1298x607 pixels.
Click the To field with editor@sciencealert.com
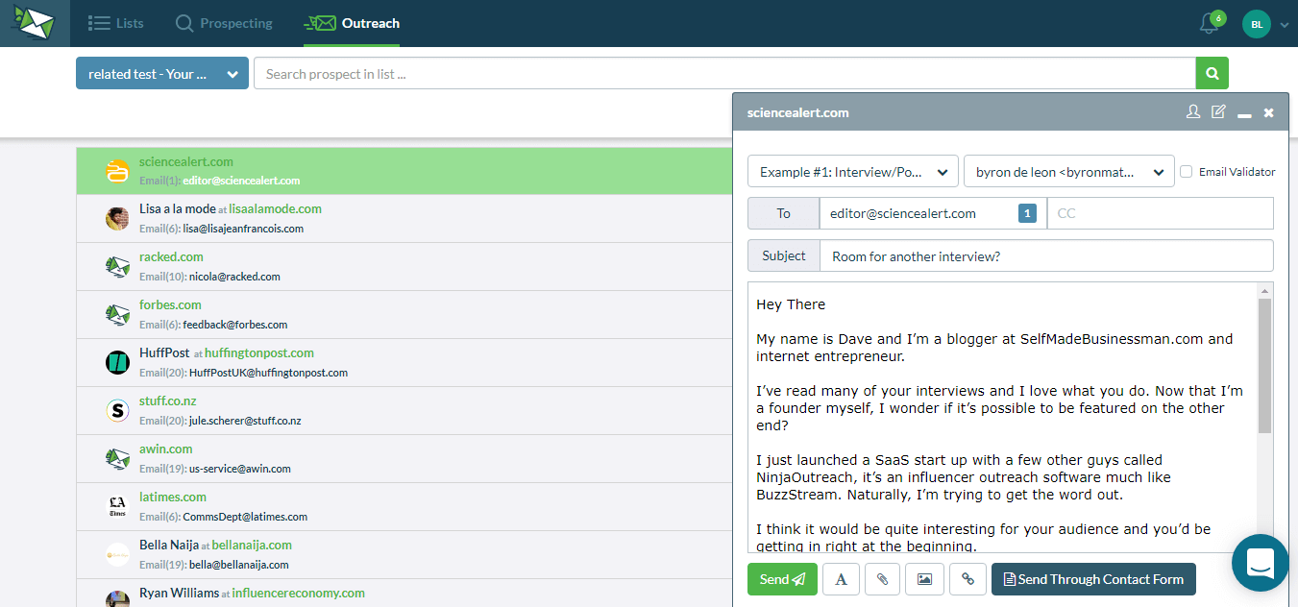pyautogui.click(x=933, y=213)
